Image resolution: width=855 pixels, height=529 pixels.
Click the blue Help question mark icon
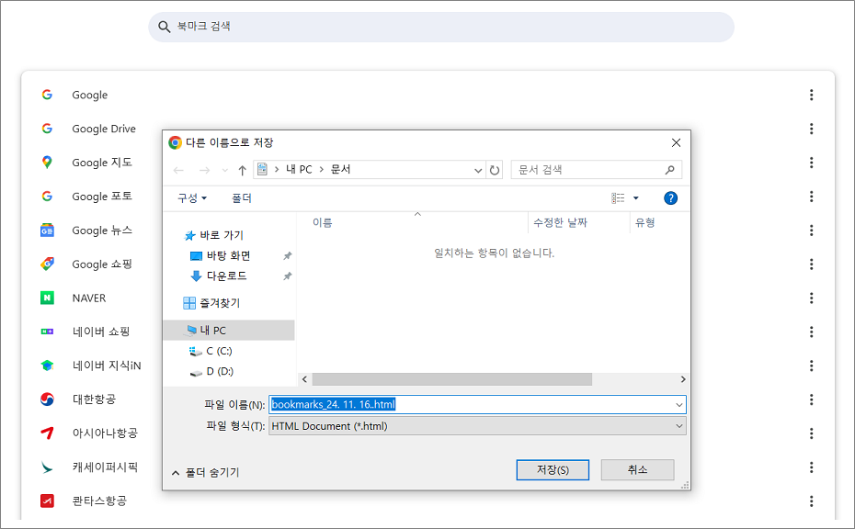[x=670, y=197]
